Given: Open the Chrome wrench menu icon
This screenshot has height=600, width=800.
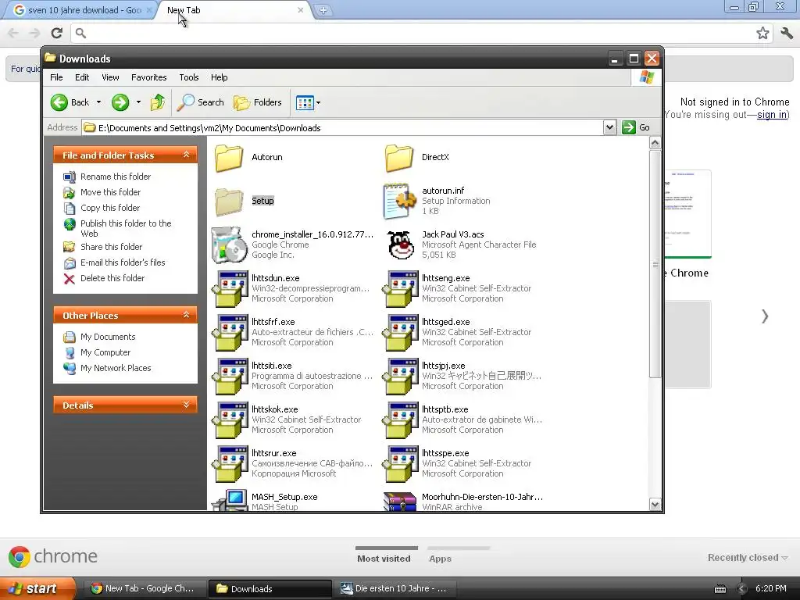Looking at the screenshot, I should pos(787,33).
